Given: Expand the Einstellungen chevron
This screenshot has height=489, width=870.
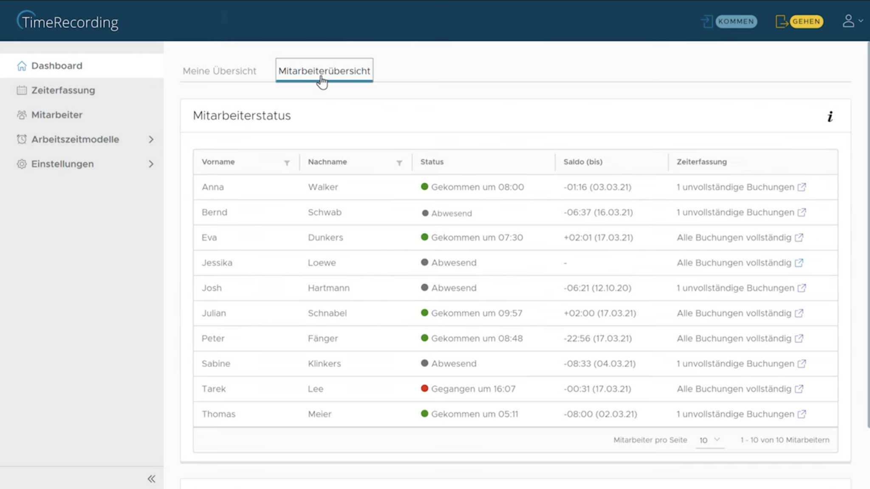Looking at the screenshot, I should coord(151,164).
